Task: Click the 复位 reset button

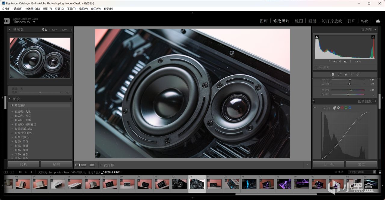Action: point(361,164)
